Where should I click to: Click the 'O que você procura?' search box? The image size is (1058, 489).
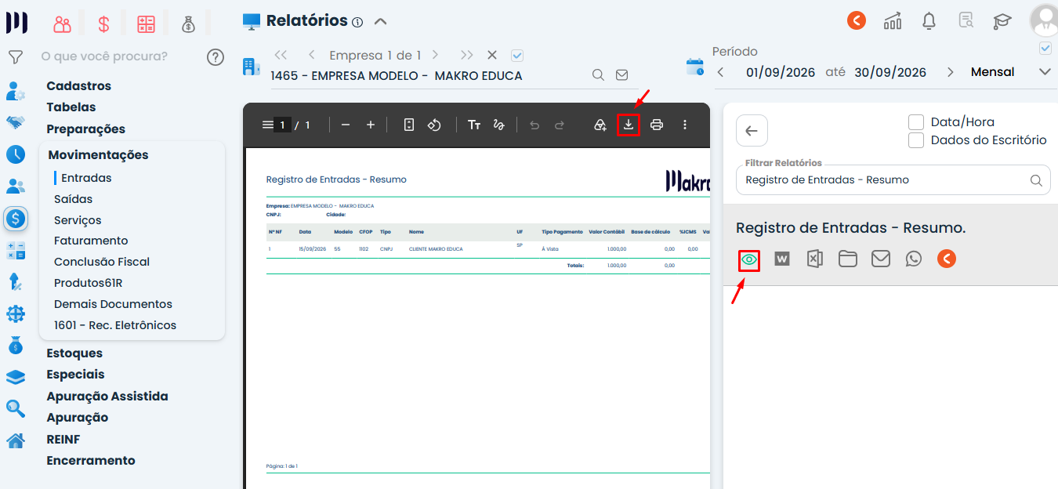[104, 56]
